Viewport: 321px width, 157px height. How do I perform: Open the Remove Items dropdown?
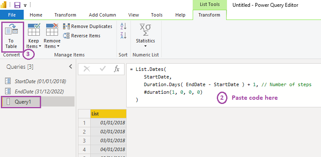coord(52,36)
